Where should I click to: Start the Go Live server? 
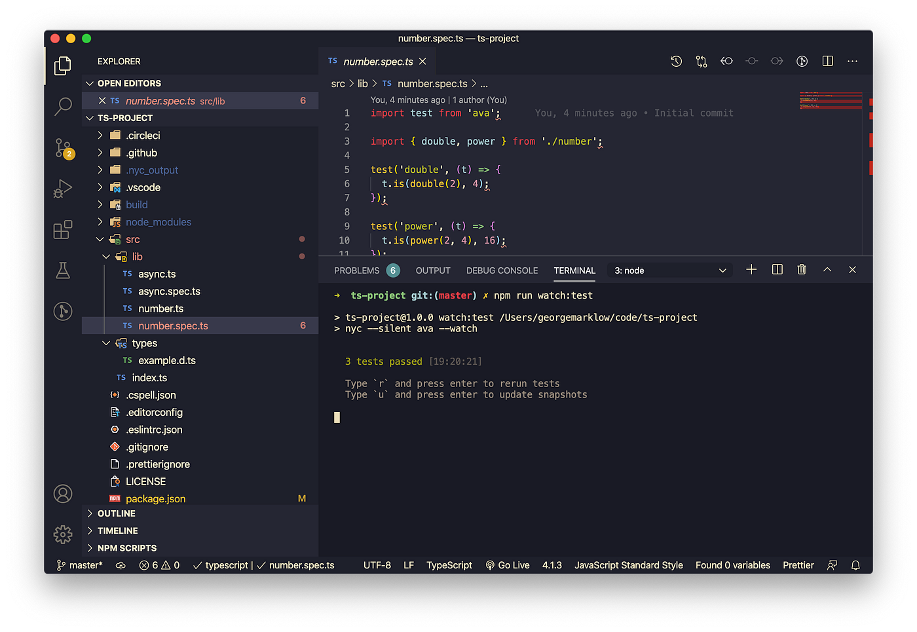click(x=508, y=565)
